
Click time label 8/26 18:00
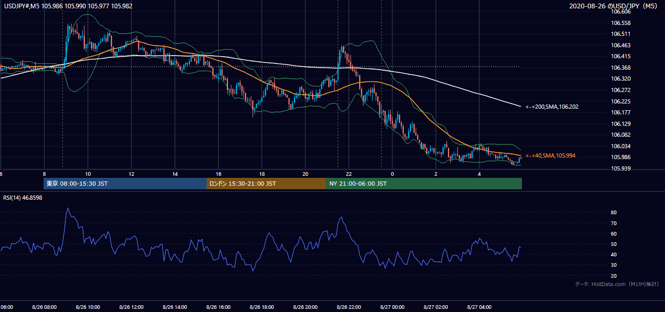click(x=262, y=307)
